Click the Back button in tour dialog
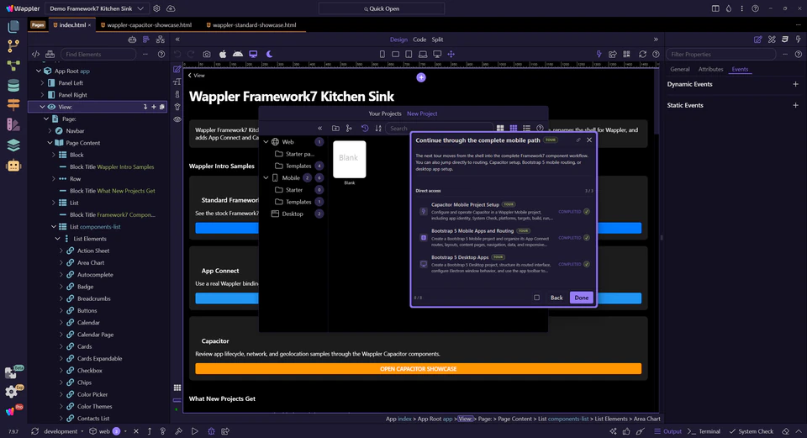This screenshot has width=807, height=438. (556, 298)
